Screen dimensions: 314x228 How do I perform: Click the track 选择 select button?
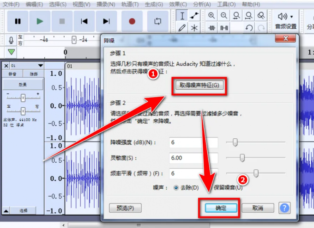pos(23,210)
